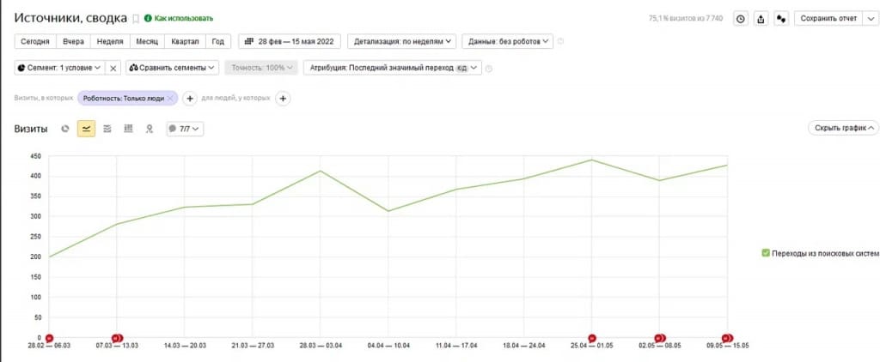Expand the arrow next to Сохранить отчет
Image resolution: width=880 pixels, height=362 pixels.
(870, 19)
